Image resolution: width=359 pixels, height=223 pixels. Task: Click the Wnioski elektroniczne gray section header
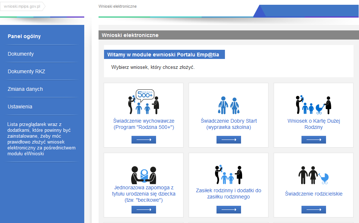tap(229, 35)
